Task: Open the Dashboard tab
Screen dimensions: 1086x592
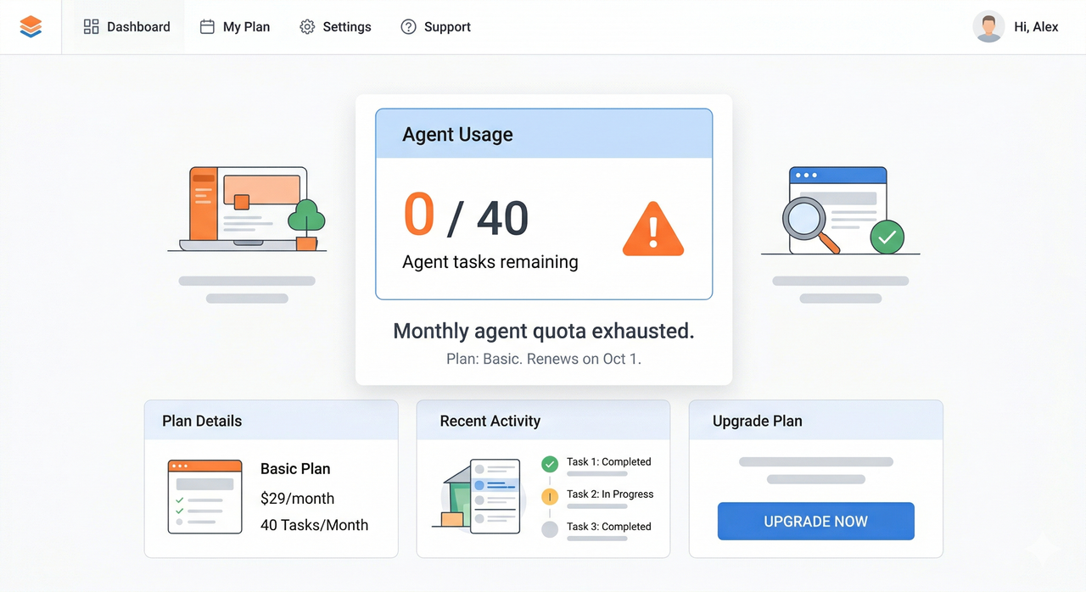Action: 126,27
